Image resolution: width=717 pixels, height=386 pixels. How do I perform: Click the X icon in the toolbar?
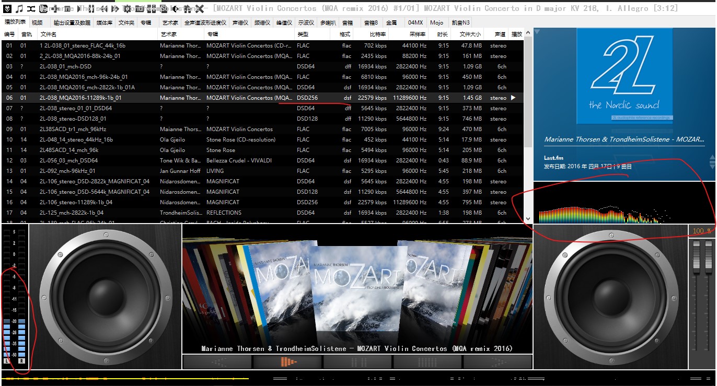pos(199,8)
